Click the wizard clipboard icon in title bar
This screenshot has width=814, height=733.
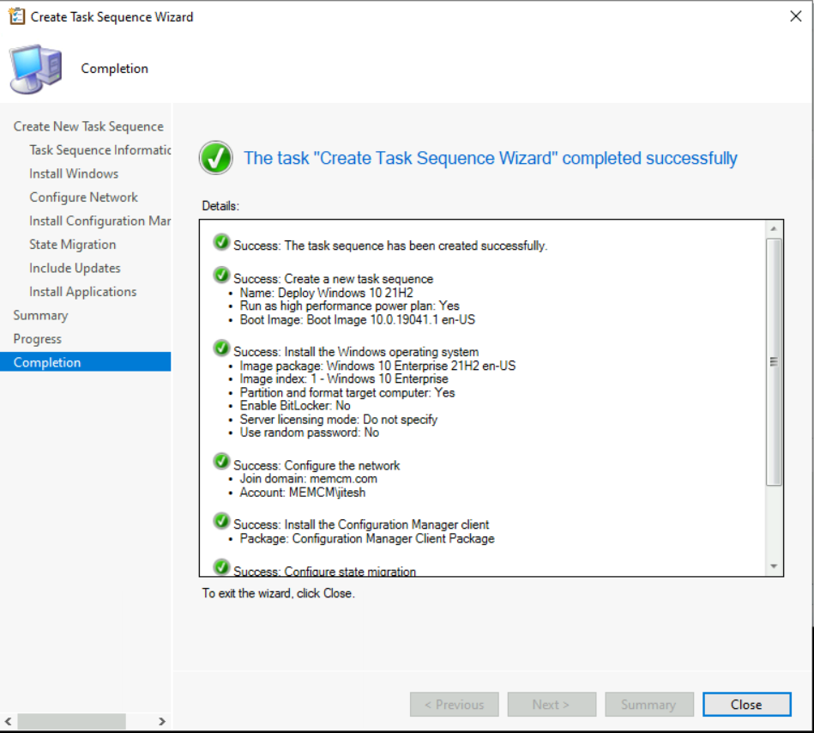[16, 16]
